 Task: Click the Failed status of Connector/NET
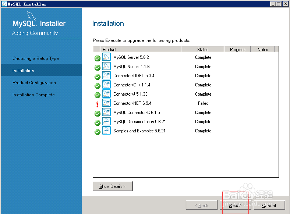[203, 103]
